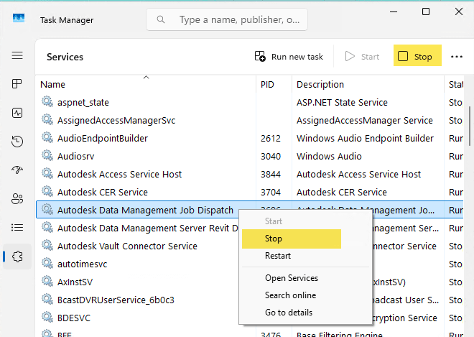Open the Startup apps page icon
This screenshot has height=337, width=474.
(x=17, y=170)
